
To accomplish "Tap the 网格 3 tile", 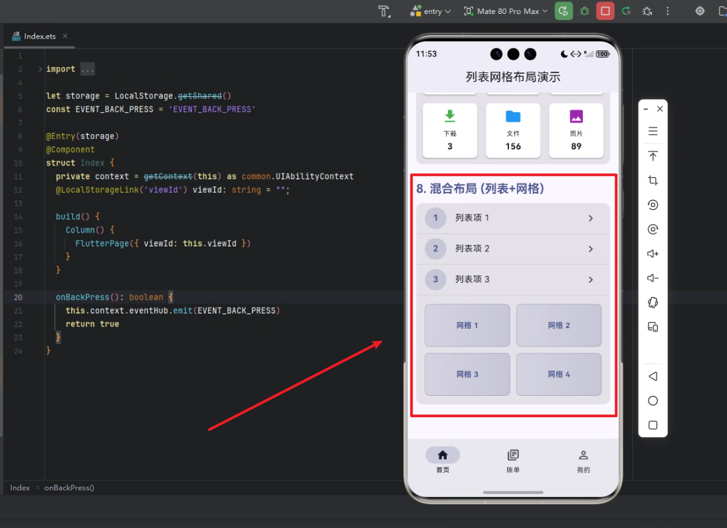I will tap(467, 374).
